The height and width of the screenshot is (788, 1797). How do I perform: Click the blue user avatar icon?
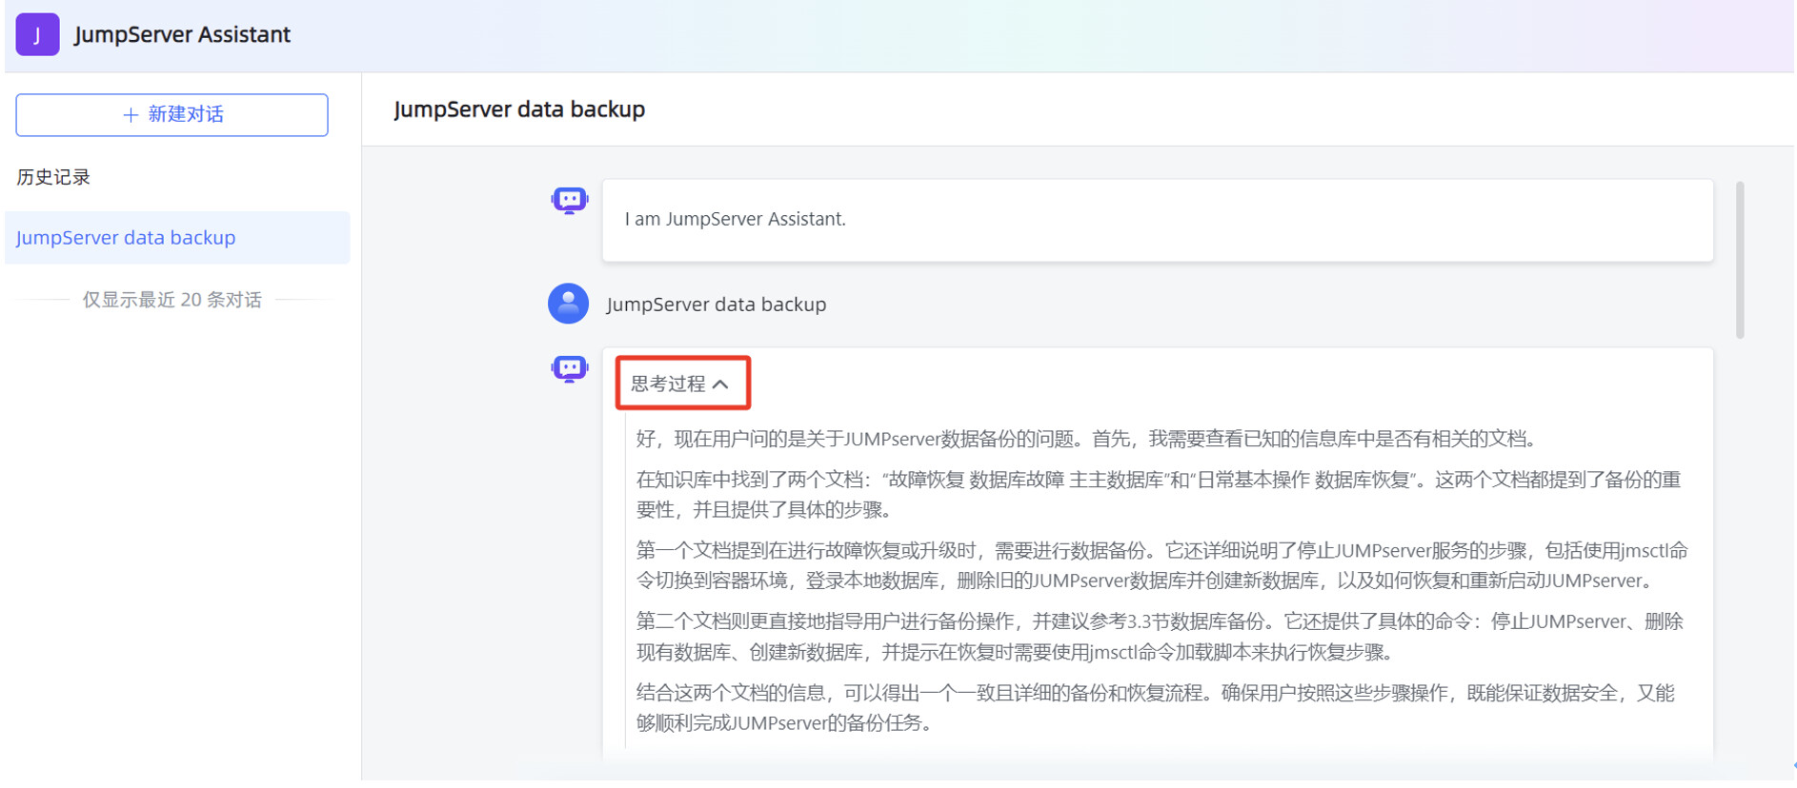click(568, 304)
